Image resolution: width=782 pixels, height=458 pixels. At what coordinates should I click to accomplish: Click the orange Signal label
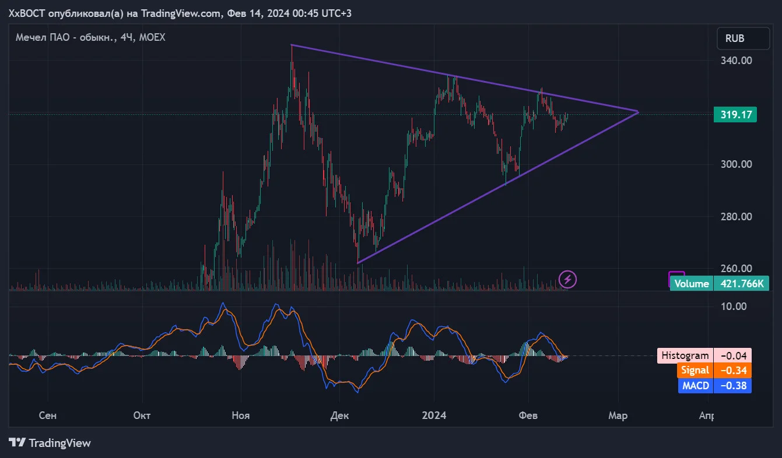tap(695, 370)
